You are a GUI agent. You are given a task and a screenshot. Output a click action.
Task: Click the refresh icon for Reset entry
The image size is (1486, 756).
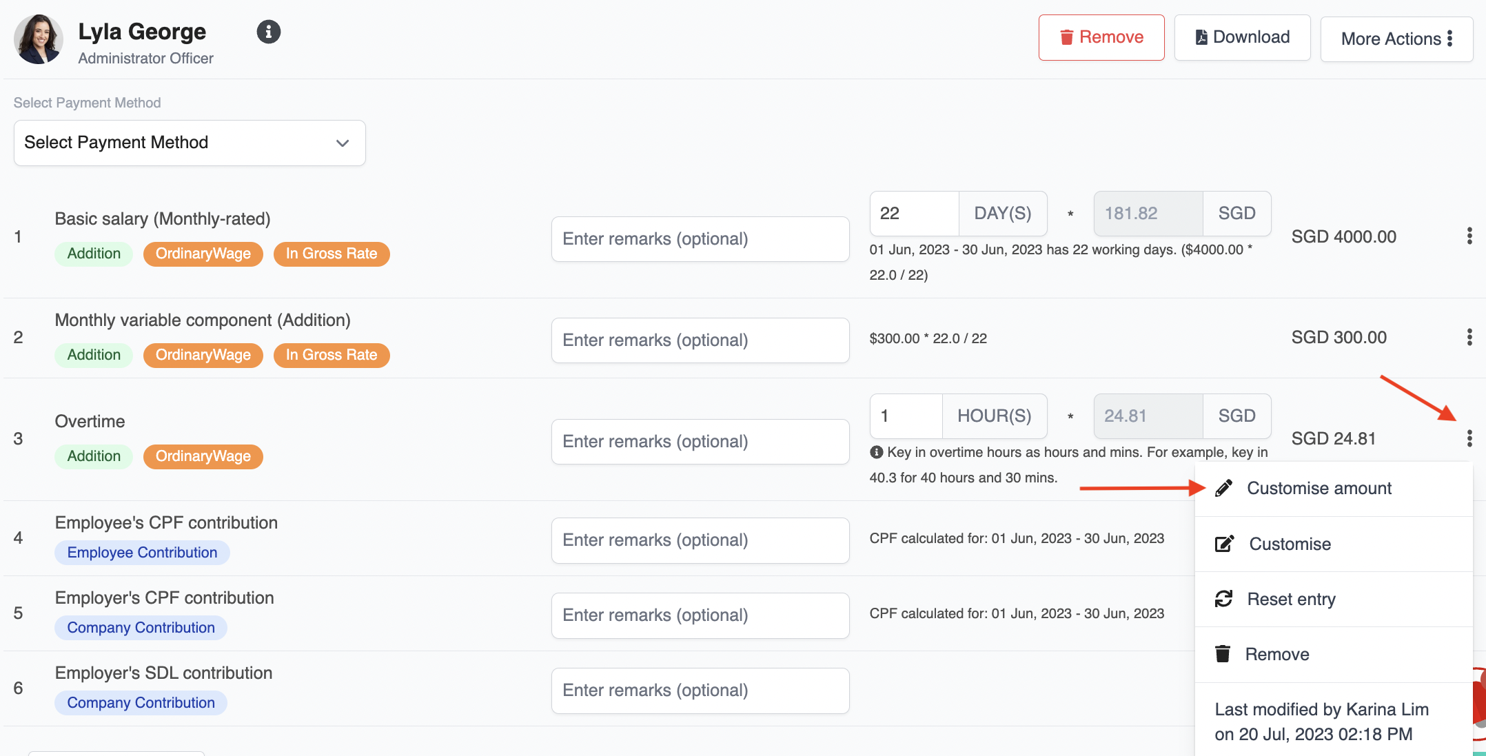tap(1223, 599)
